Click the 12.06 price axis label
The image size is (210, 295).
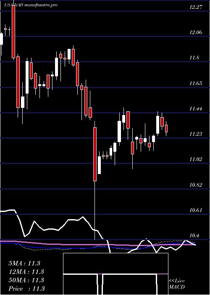pos(196,32)
